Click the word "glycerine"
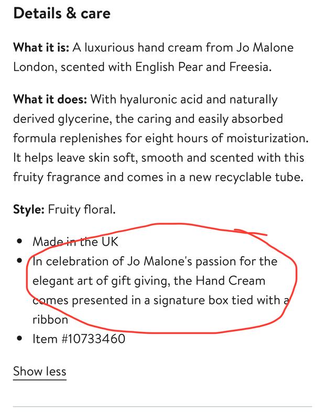Screen dimensions: 325x420 pos(87,119)
